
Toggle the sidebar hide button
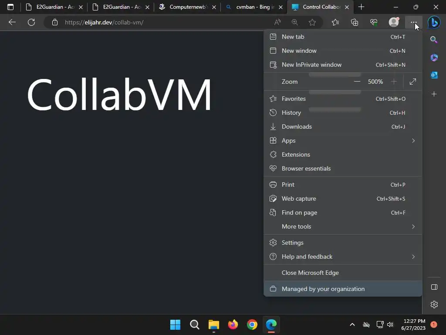pos(434,287)
